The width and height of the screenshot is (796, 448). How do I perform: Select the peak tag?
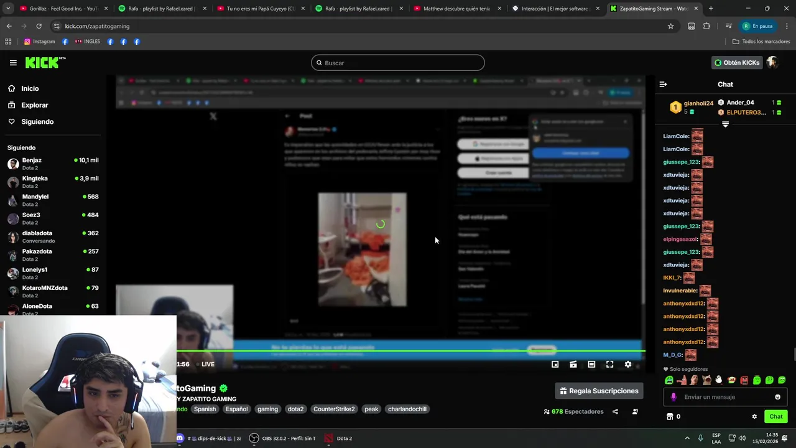coord(371,409)
